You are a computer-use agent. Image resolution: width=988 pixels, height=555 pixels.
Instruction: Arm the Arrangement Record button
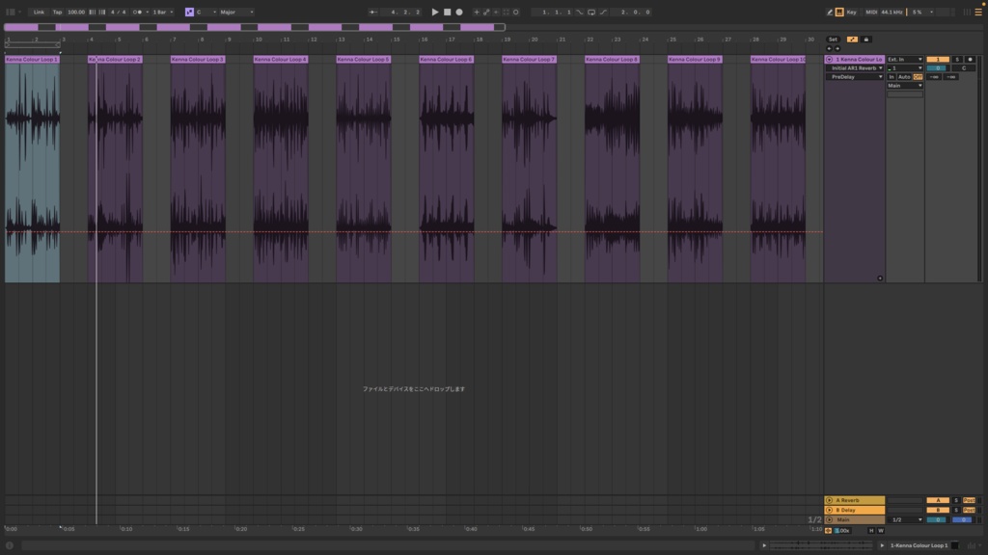click(459, 12)
